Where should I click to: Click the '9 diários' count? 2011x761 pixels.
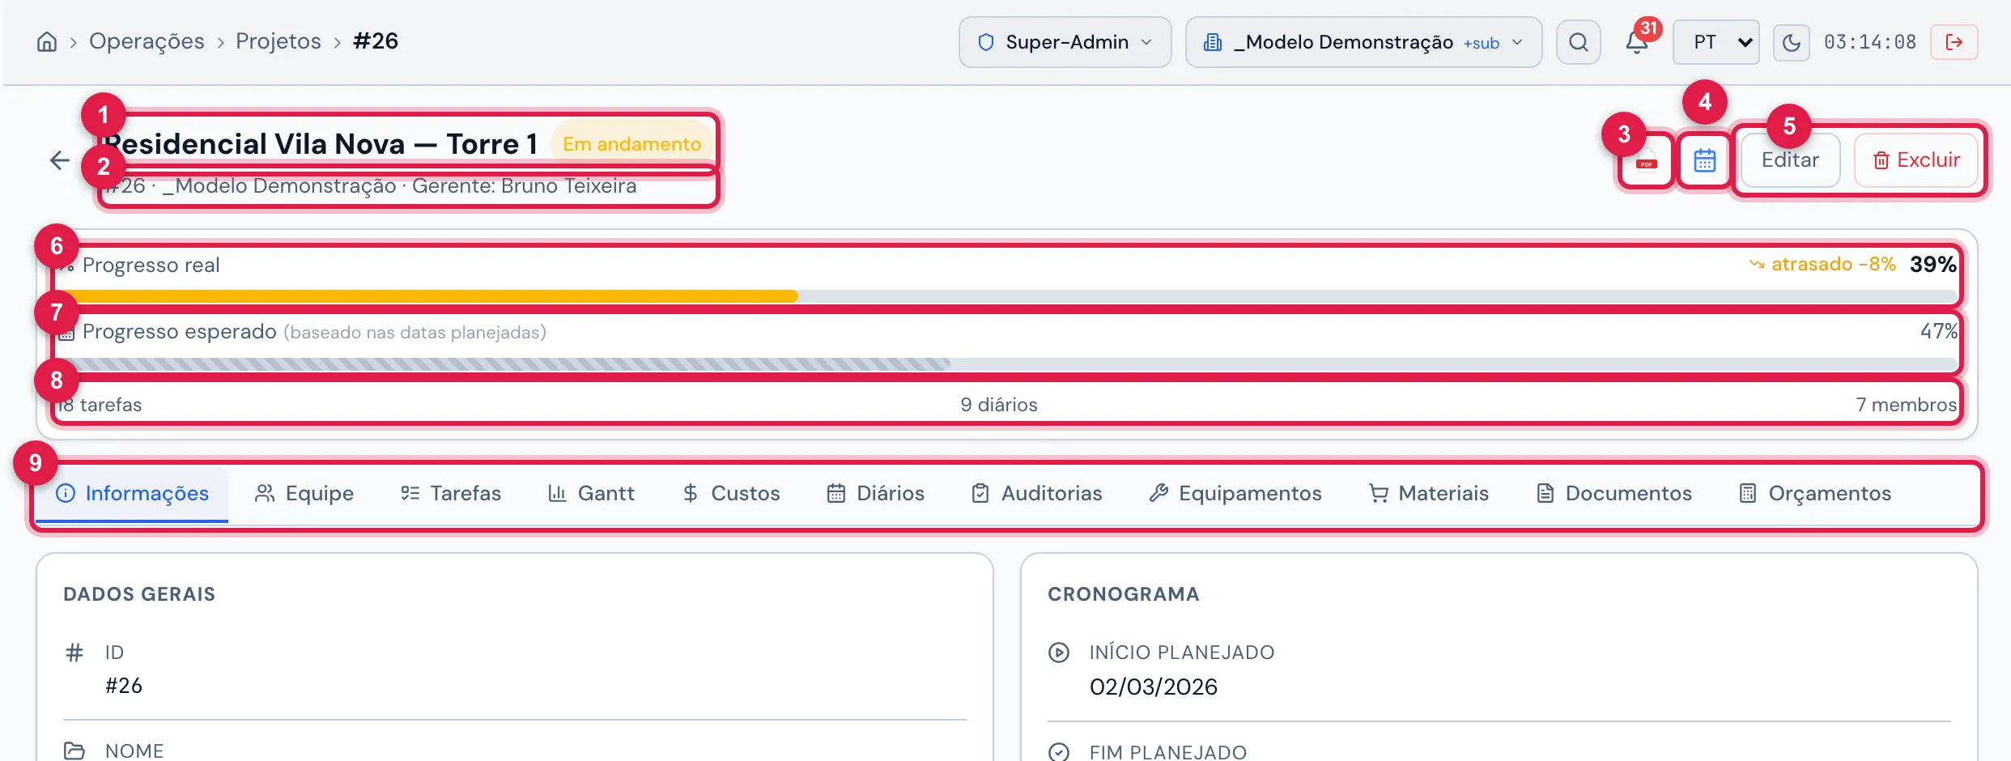click(999, 405)
